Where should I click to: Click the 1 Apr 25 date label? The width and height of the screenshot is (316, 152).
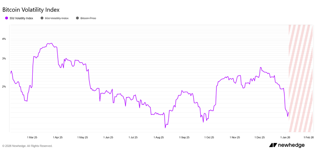(x=57, y=137)
